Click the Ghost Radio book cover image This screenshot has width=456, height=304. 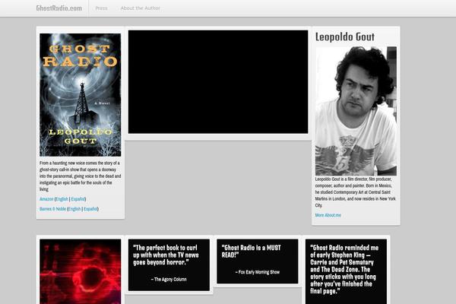[x=81, y=95]
